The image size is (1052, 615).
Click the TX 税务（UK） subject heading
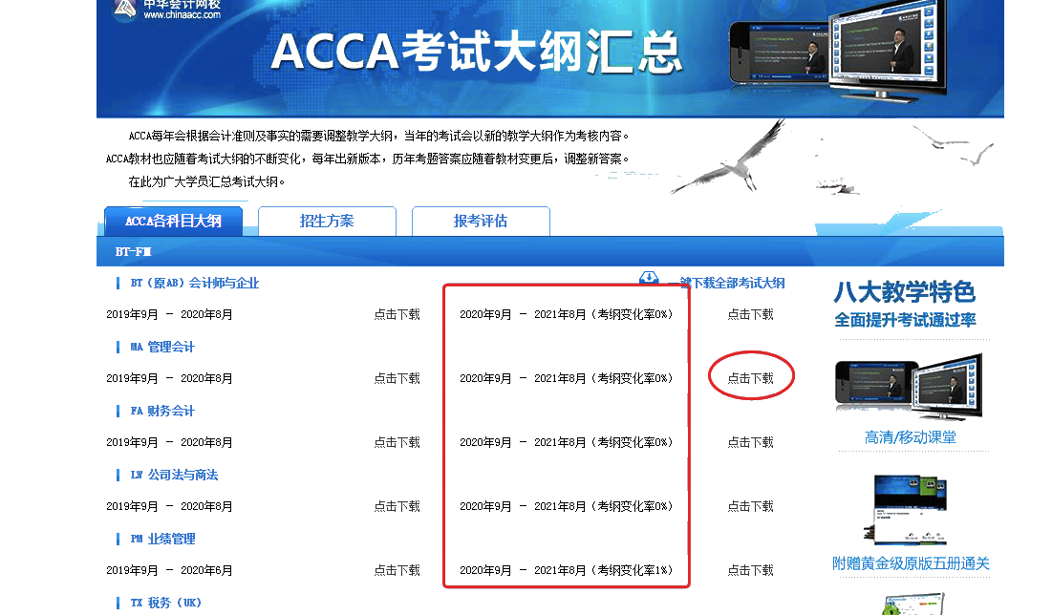[166, 603]
